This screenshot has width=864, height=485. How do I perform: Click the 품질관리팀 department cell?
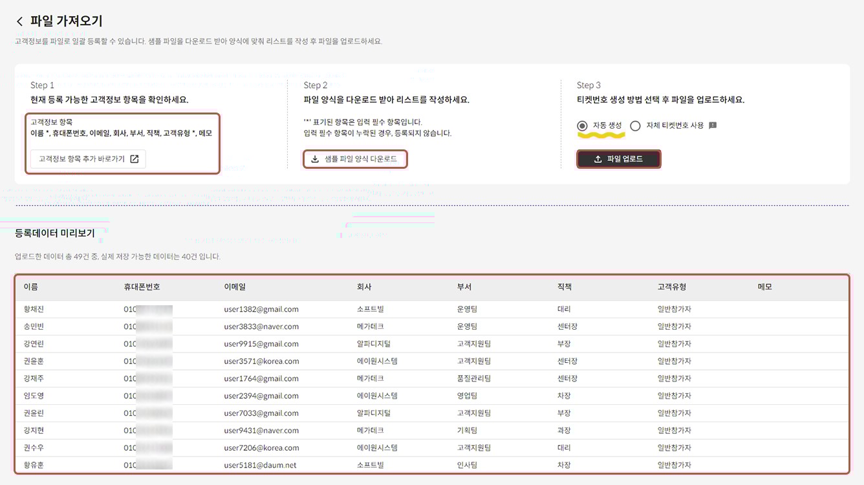click(473, 378)
